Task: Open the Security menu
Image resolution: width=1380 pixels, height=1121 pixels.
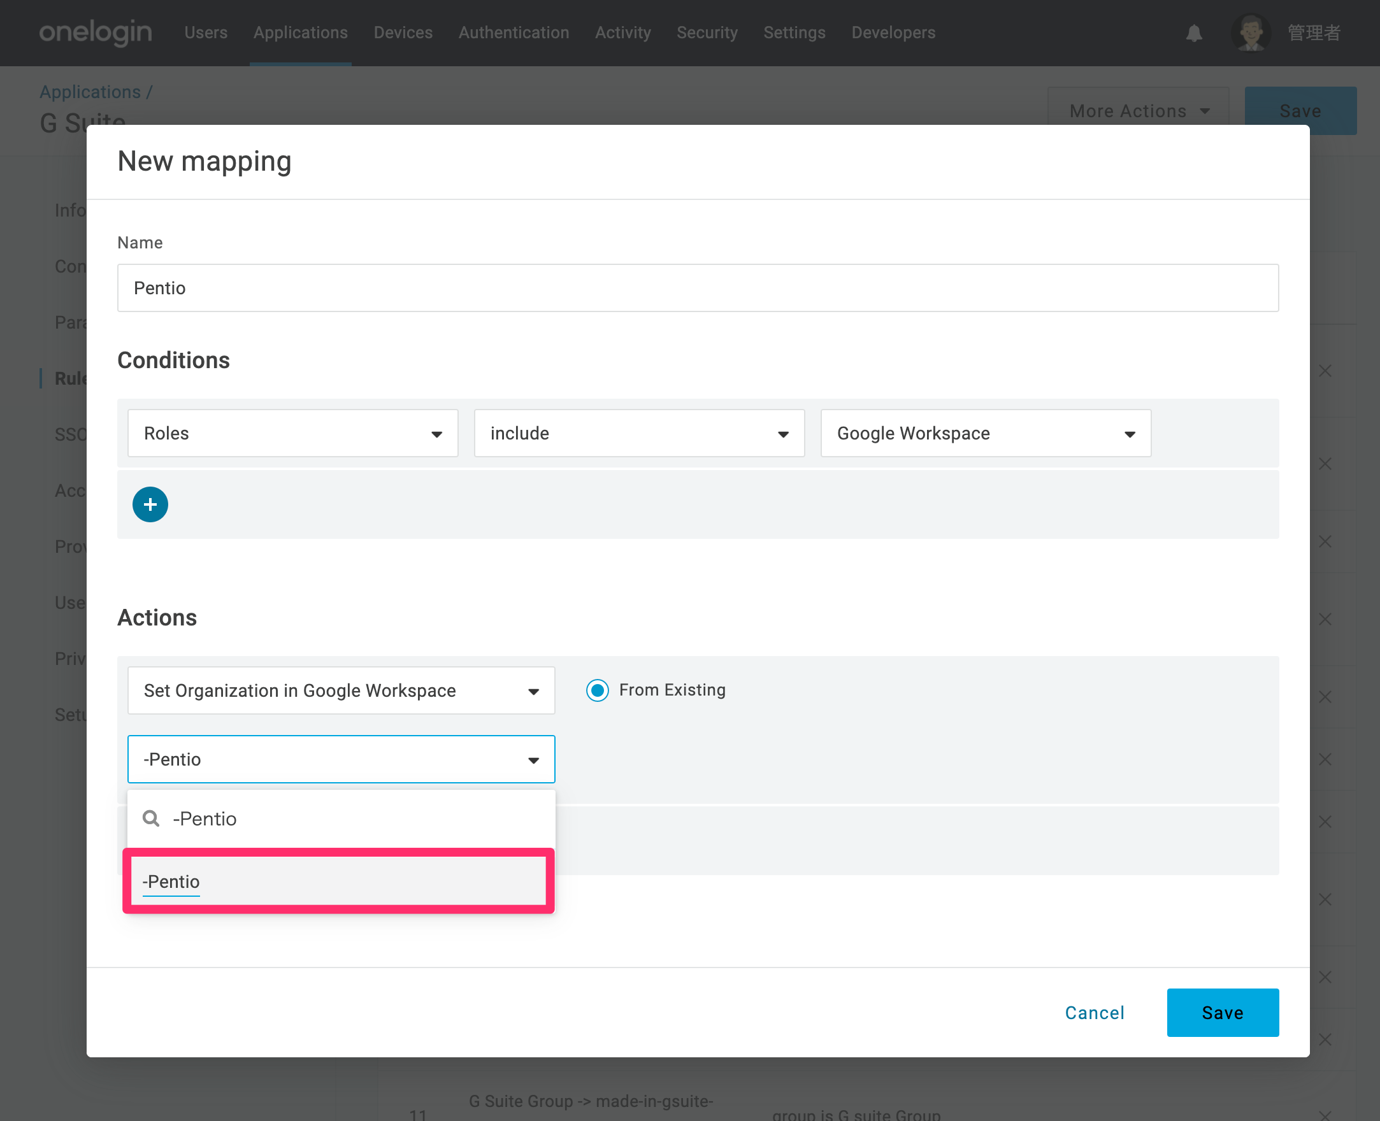Action: point(707,32)
